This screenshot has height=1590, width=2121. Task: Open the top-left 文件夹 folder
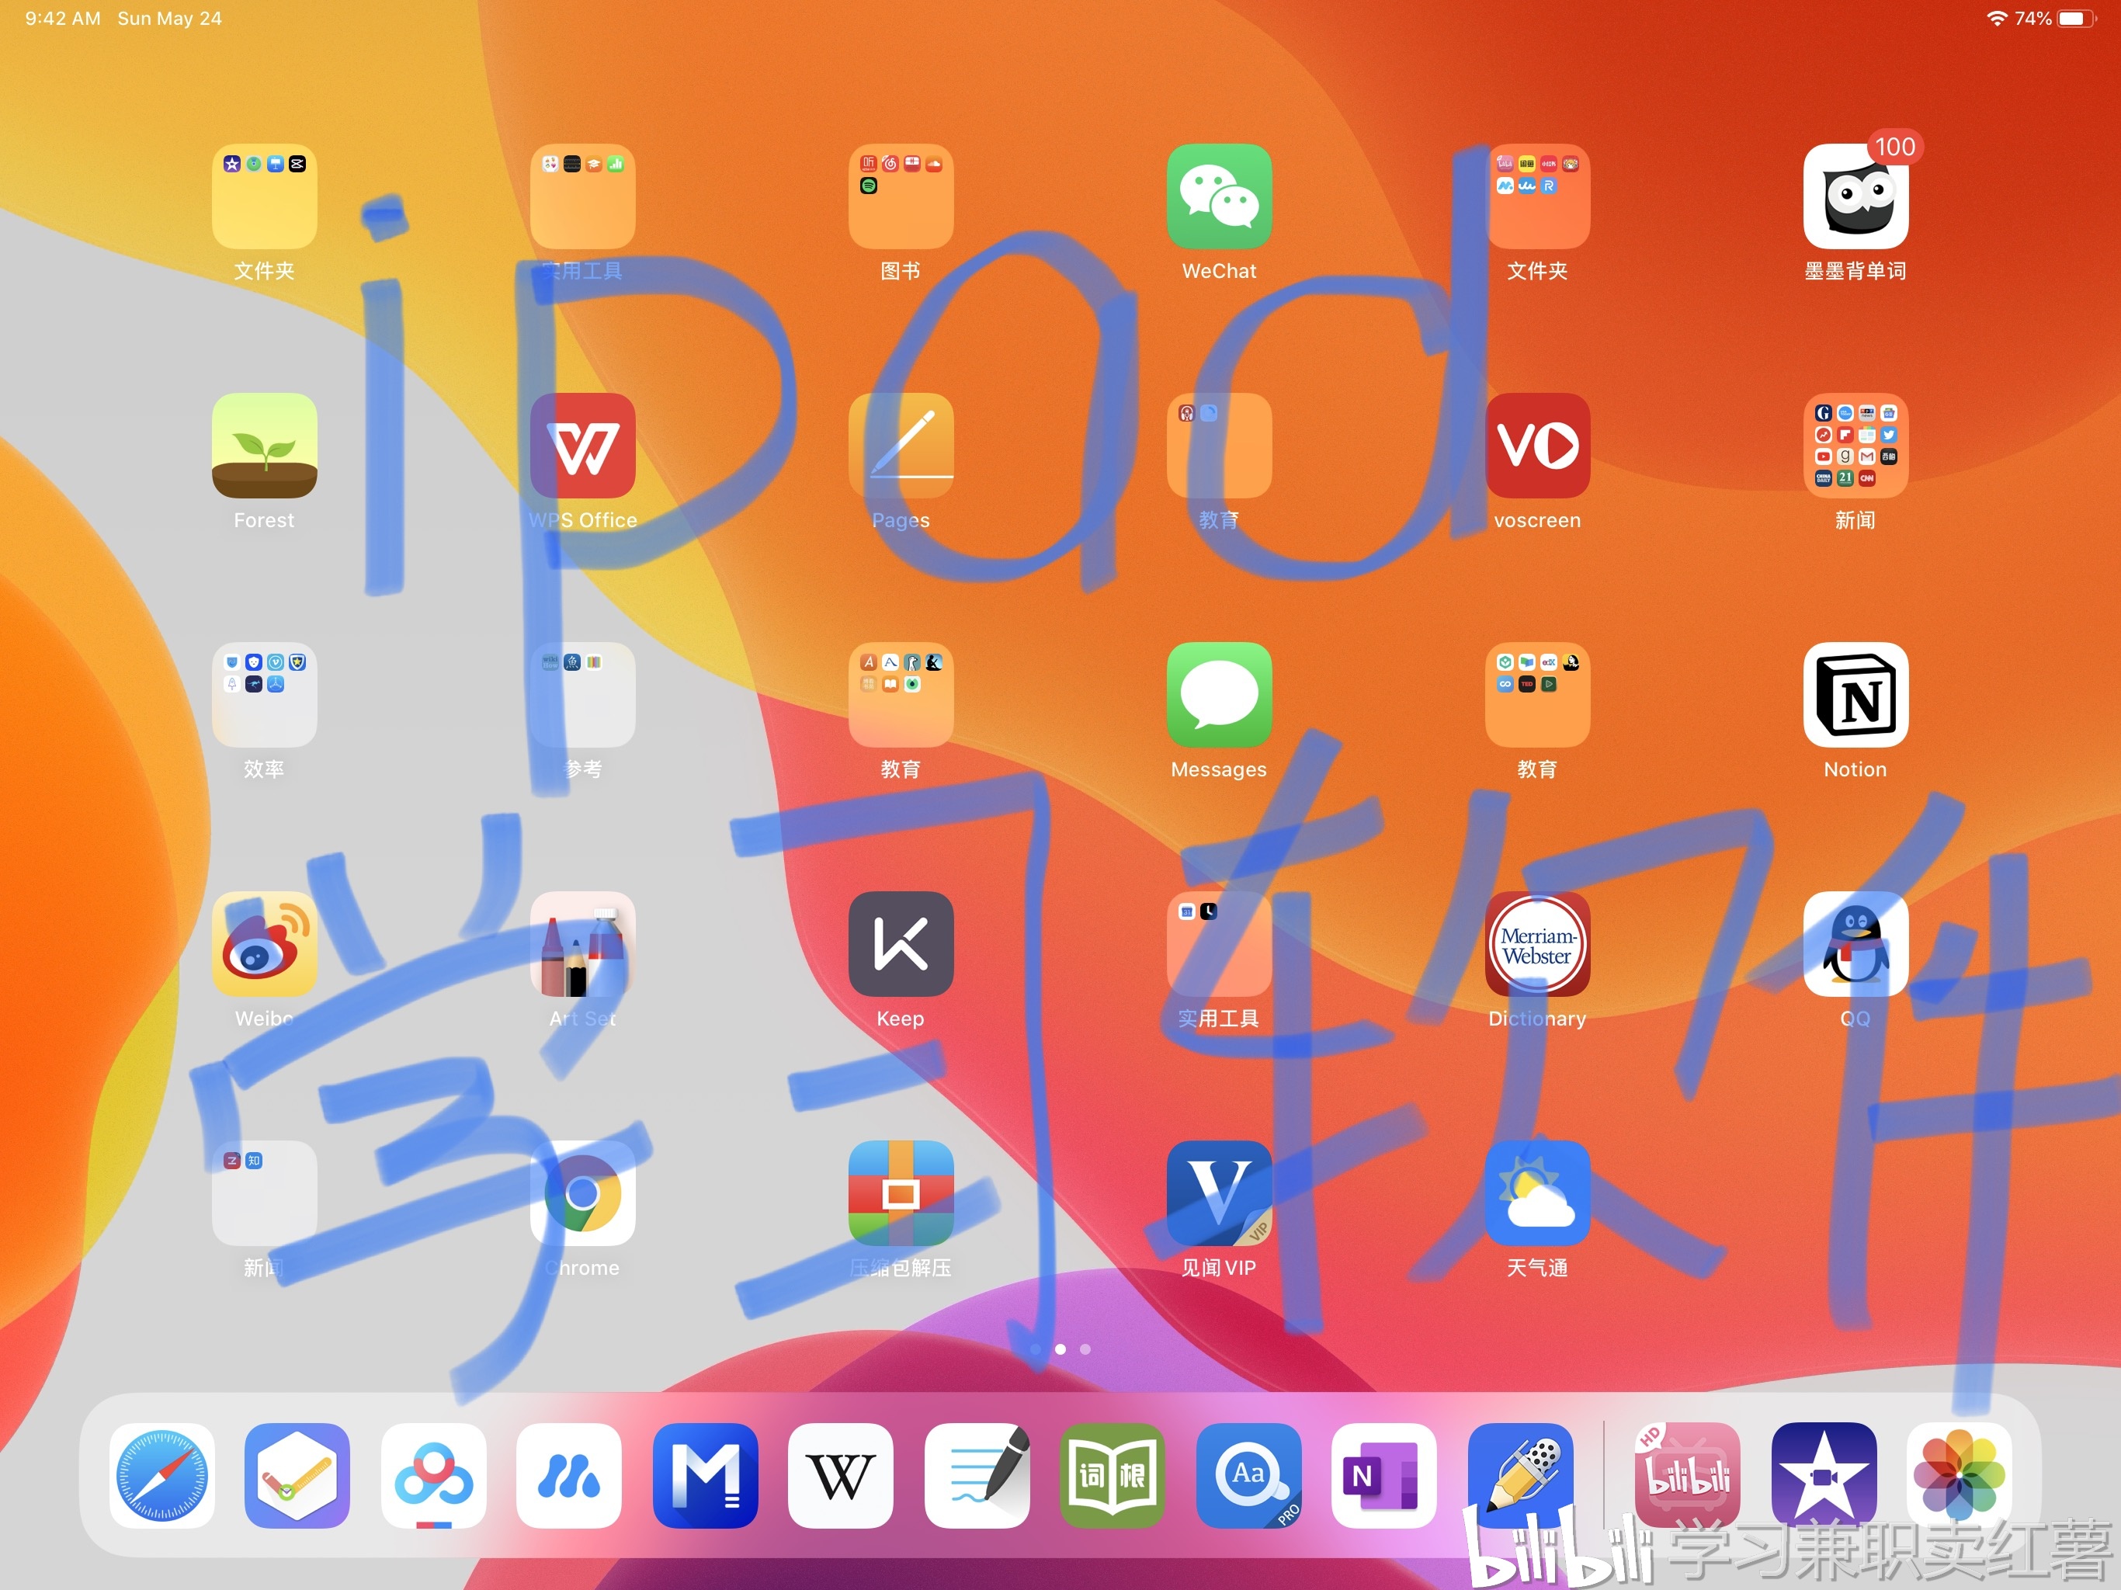[264, 196]
